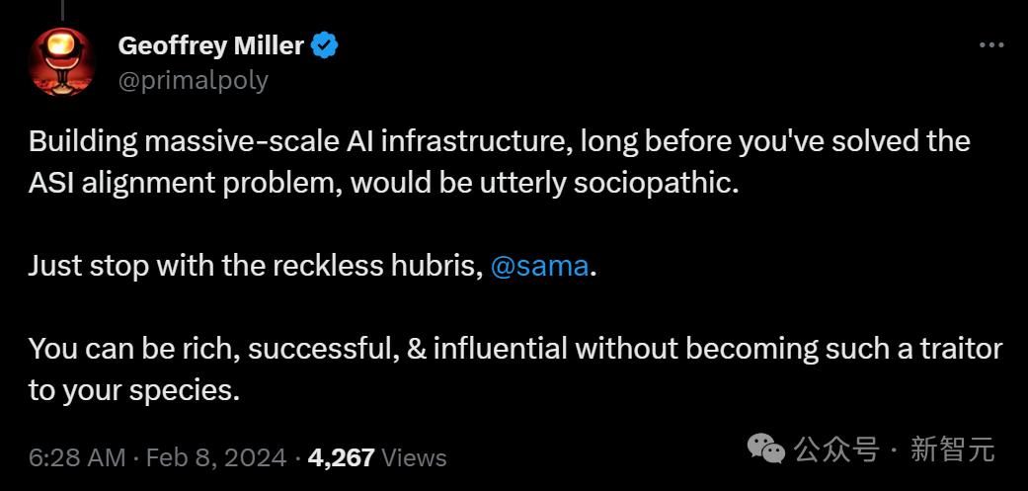1028x491 pixels.
Task: Click the blue verified checkmark badge
Action: (325, 45)
